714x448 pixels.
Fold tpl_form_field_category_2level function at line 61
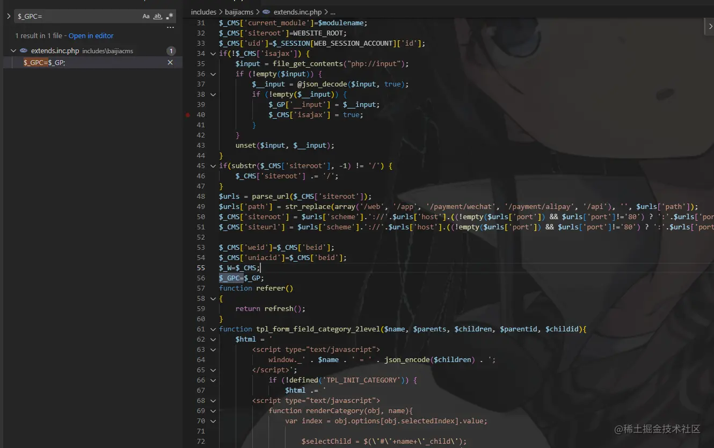[213, 329]
